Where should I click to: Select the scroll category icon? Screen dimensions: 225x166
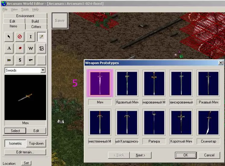41,48
